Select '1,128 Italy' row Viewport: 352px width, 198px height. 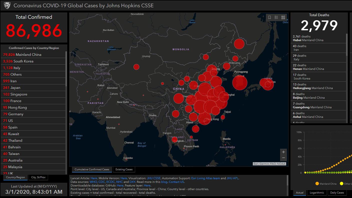pyautogui.click(x=33, y=68)
